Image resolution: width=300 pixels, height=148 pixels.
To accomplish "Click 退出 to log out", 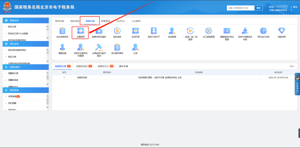I will tap(295, 7).
